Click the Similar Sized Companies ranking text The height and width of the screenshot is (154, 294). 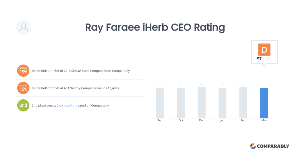[81, 71]
